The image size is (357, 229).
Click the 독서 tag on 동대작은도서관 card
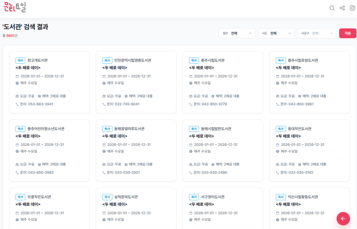point(281,129)
